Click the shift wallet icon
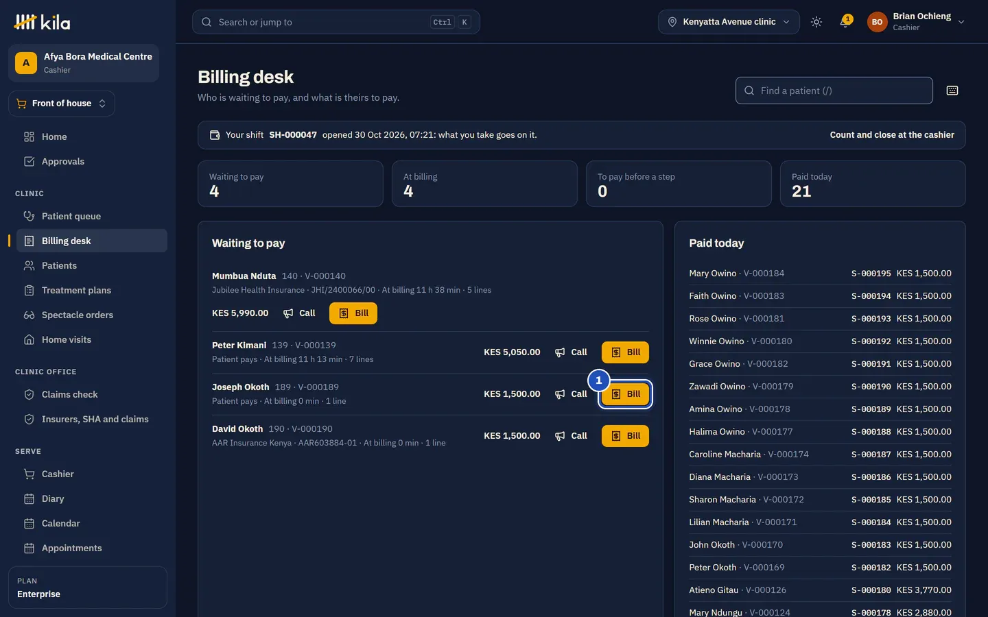This screenshot has height=617, width=988. click(215, 135)
